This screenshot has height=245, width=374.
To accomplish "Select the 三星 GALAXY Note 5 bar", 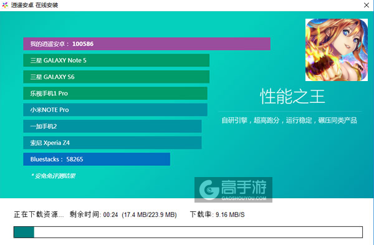I will (x=116, y=60).
